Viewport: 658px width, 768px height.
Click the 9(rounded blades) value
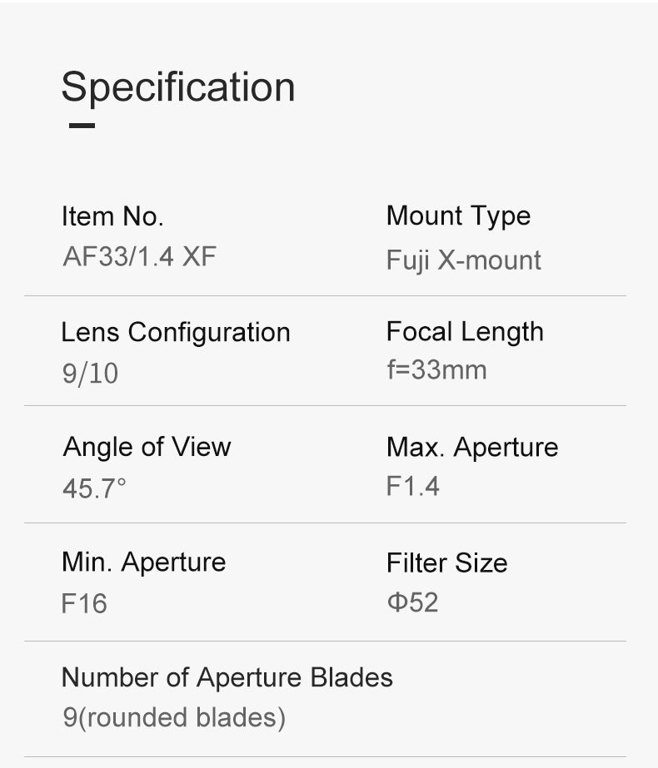(173, 717)
